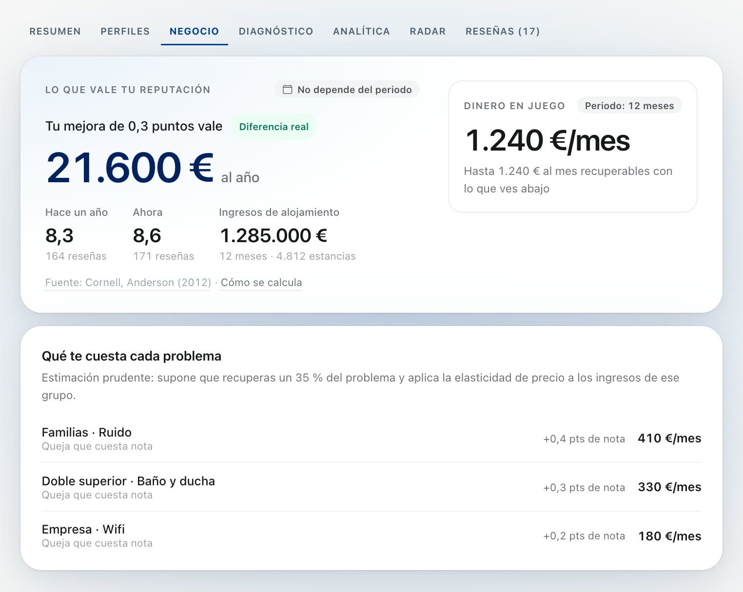
Task: Click the 330 €/mes amount
Action: coord(669,487)
